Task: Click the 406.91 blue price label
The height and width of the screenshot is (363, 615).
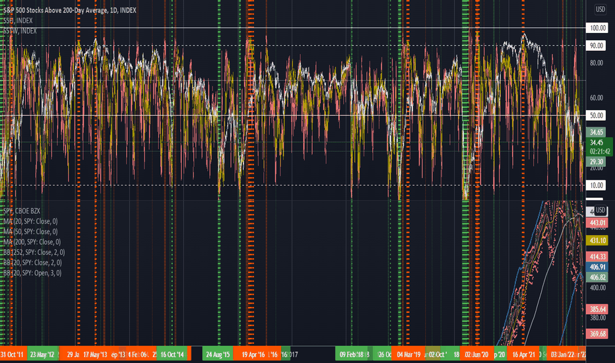Action: click(597, 267)
